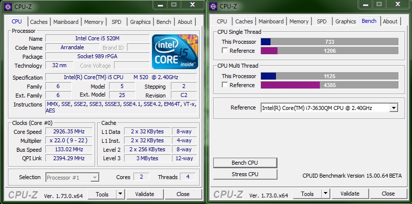Click Multi Thread Reference bar showing 4385

[329, 85]
